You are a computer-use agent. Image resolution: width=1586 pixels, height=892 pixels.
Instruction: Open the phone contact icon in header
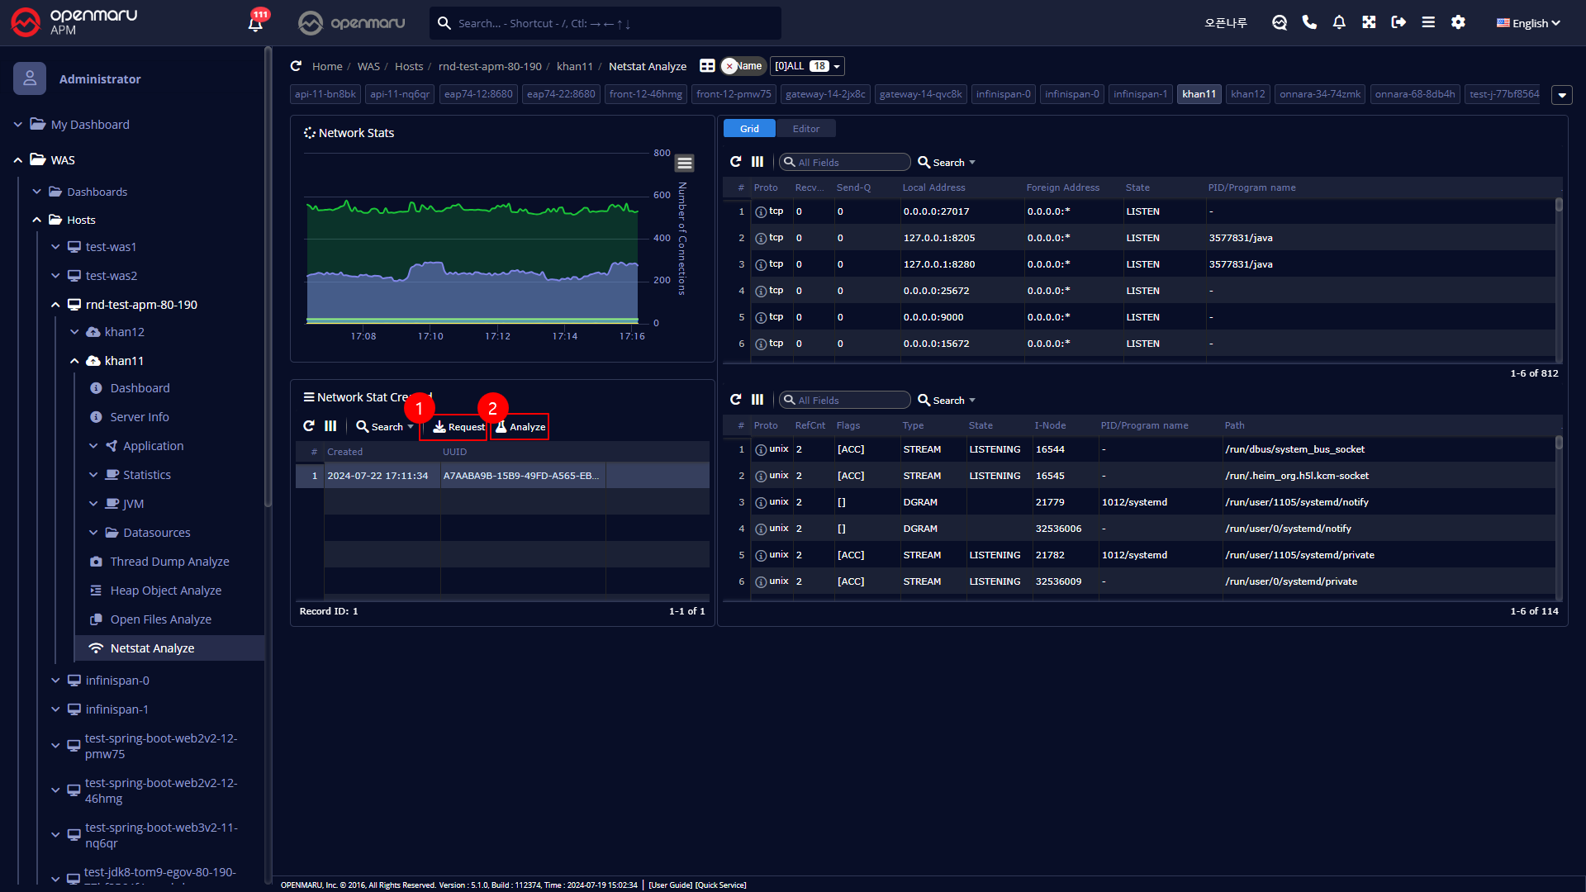[x=1309, y=22]
